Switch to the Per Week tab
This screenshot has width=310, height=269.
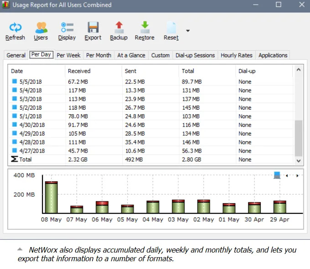(68, 55)
